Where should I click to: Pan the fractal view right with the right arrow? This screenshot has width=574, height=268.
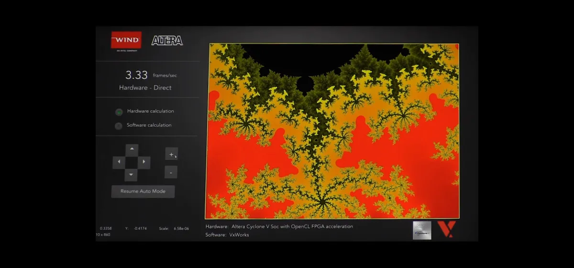pos(144,162)
